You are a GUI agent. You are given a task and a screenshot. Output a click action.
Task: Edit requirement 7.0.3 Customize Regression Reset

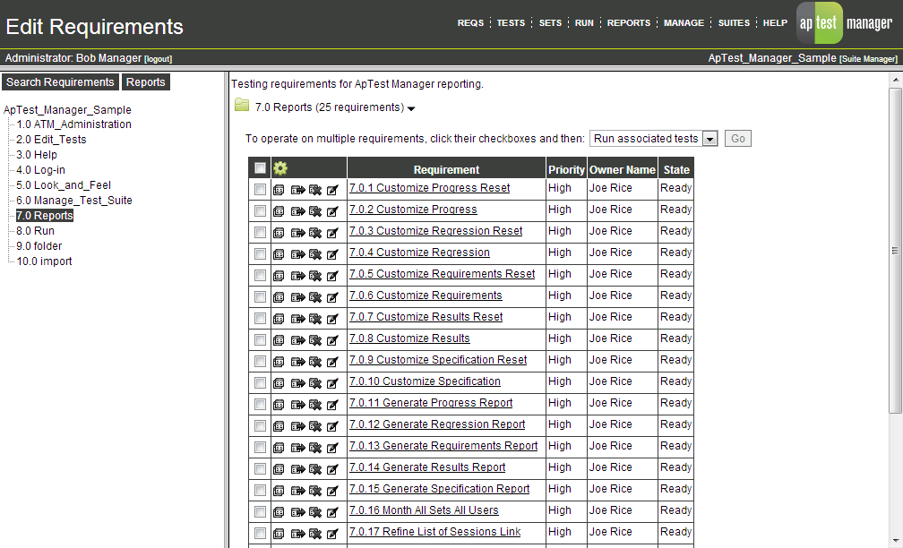[332, 233]
